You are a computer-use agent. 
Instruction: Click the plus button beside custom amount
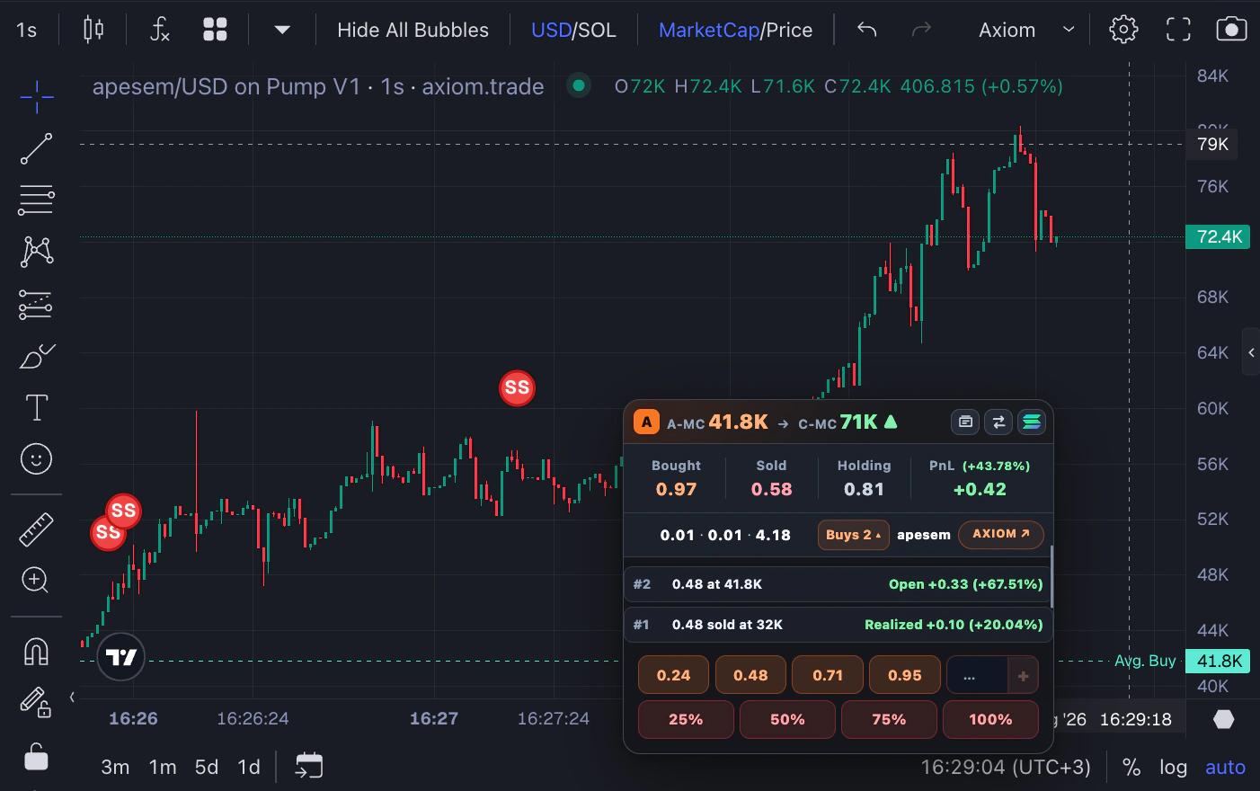[1023, 675]
